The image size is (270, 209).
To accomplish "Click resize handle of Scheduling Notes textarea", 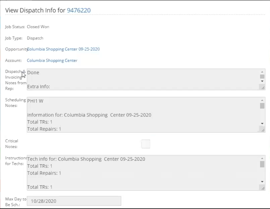I will pos(262,129).
